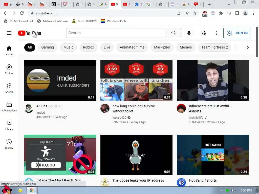Open the YouTube apps grid icon

[204, 33]
